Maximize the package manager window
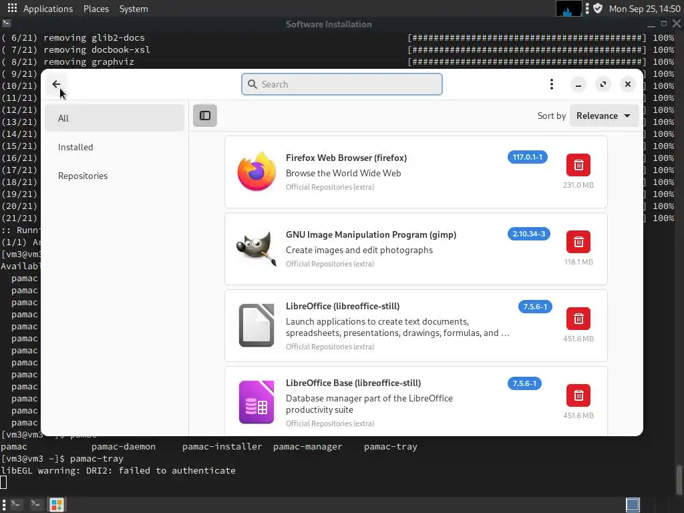The height and width of the screenshot is (513, 684). click(x=603, y=85)
